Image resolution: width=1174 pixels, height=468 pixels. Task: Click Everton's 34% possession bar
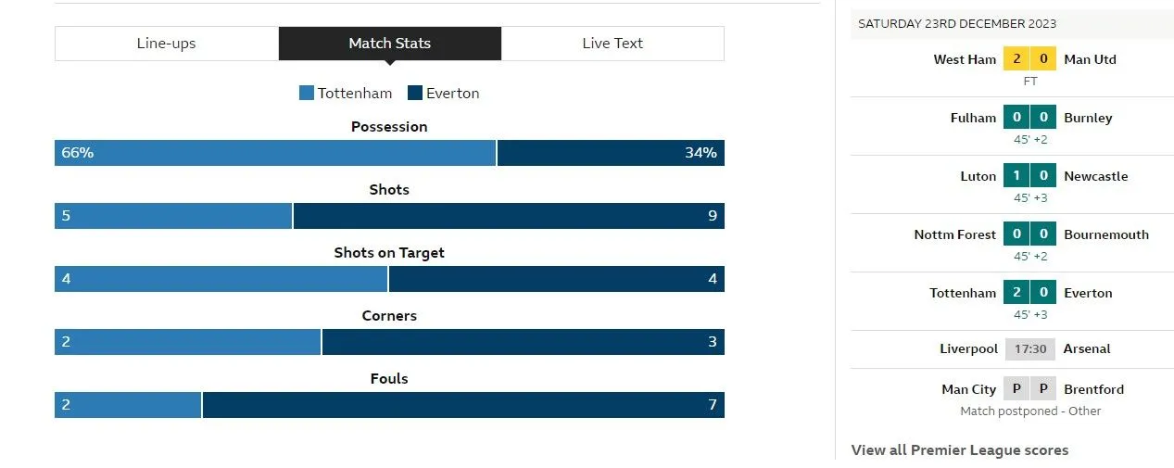click(611, 153)
